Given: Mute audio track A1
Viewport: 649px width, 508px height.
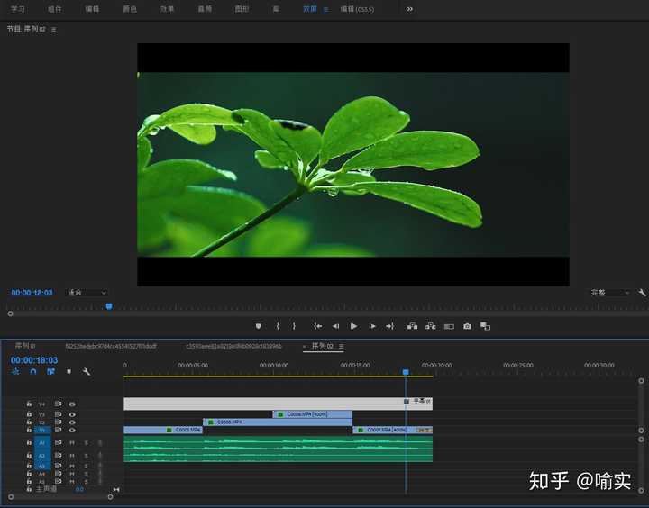Looking at the screenshot, I should 72,443.
